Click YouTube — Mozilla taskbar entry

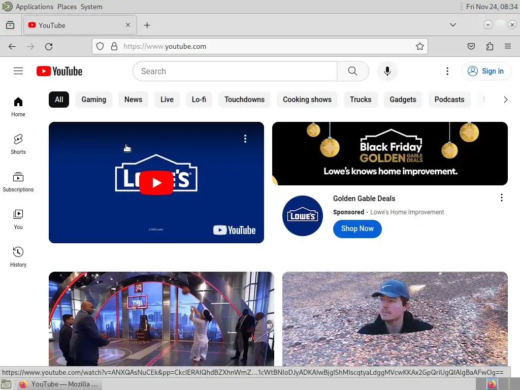60,384
